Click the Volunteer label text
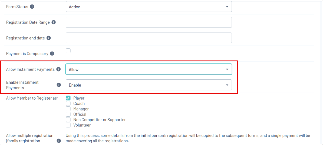Image resolution: width=323 pixels, height=145 pixels. [82, 125]
